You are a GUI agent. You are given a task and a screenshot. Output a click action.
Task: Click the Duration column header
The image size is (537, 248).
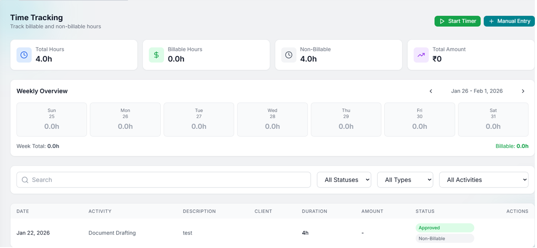coord(315,211)
